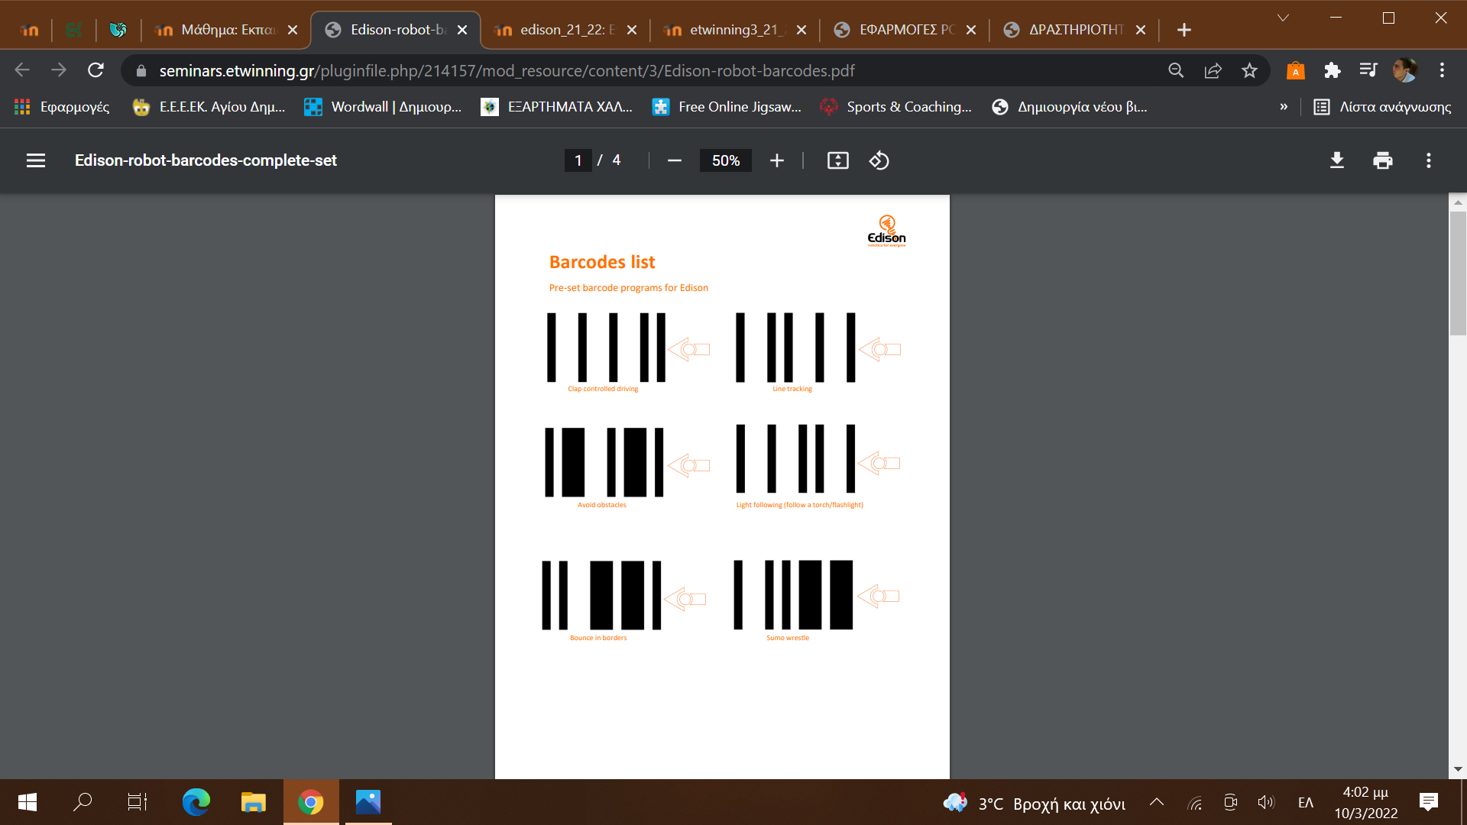The width and height of the screenshot is (1467, 825).
Task: Open Sports & Coaching bookmark
Action: tap(896, 107)
